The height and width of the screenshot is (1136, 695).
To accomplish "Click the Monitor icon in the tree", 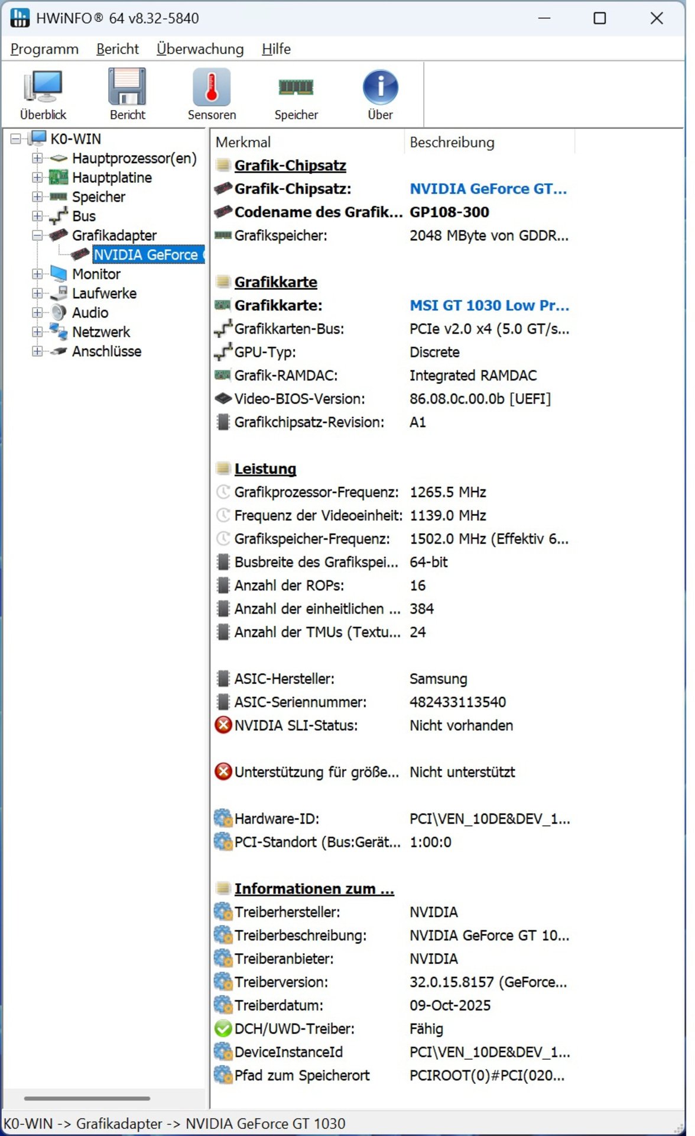I will pyautogui.click(x=59, y=274).
